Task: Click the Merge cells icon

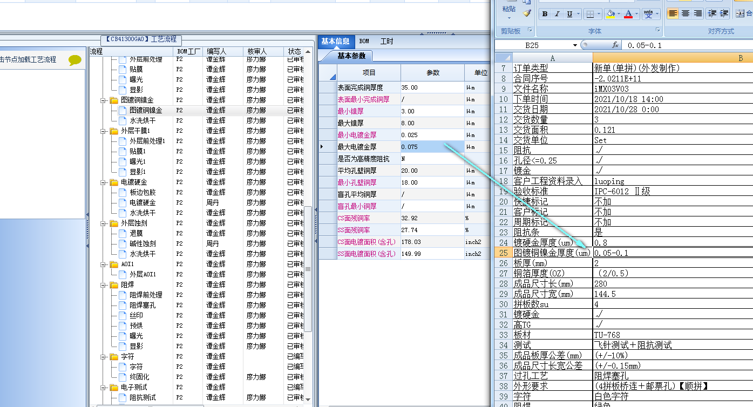Action: [741, 14]
